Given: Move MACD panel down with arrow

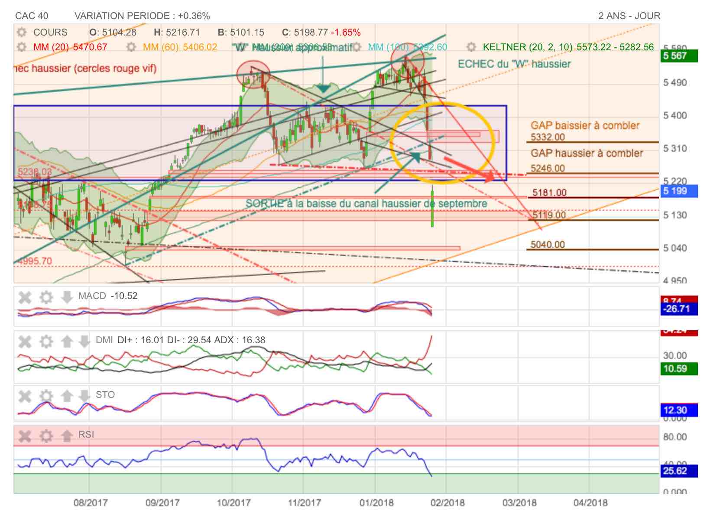Looking at the screenshot, I should tap(67, 297).
